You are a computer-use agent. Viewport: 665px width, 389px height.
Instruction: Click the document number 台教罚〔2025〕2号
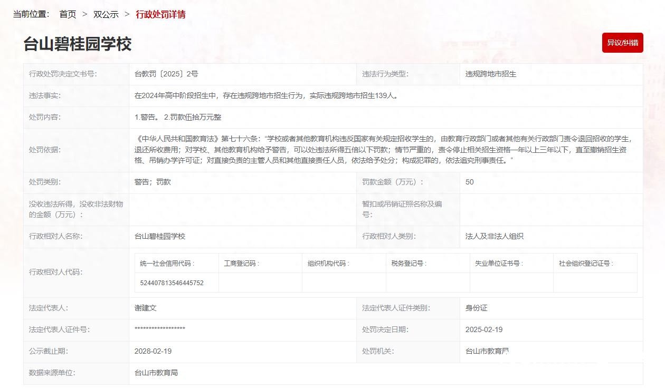tap(166, 74)
